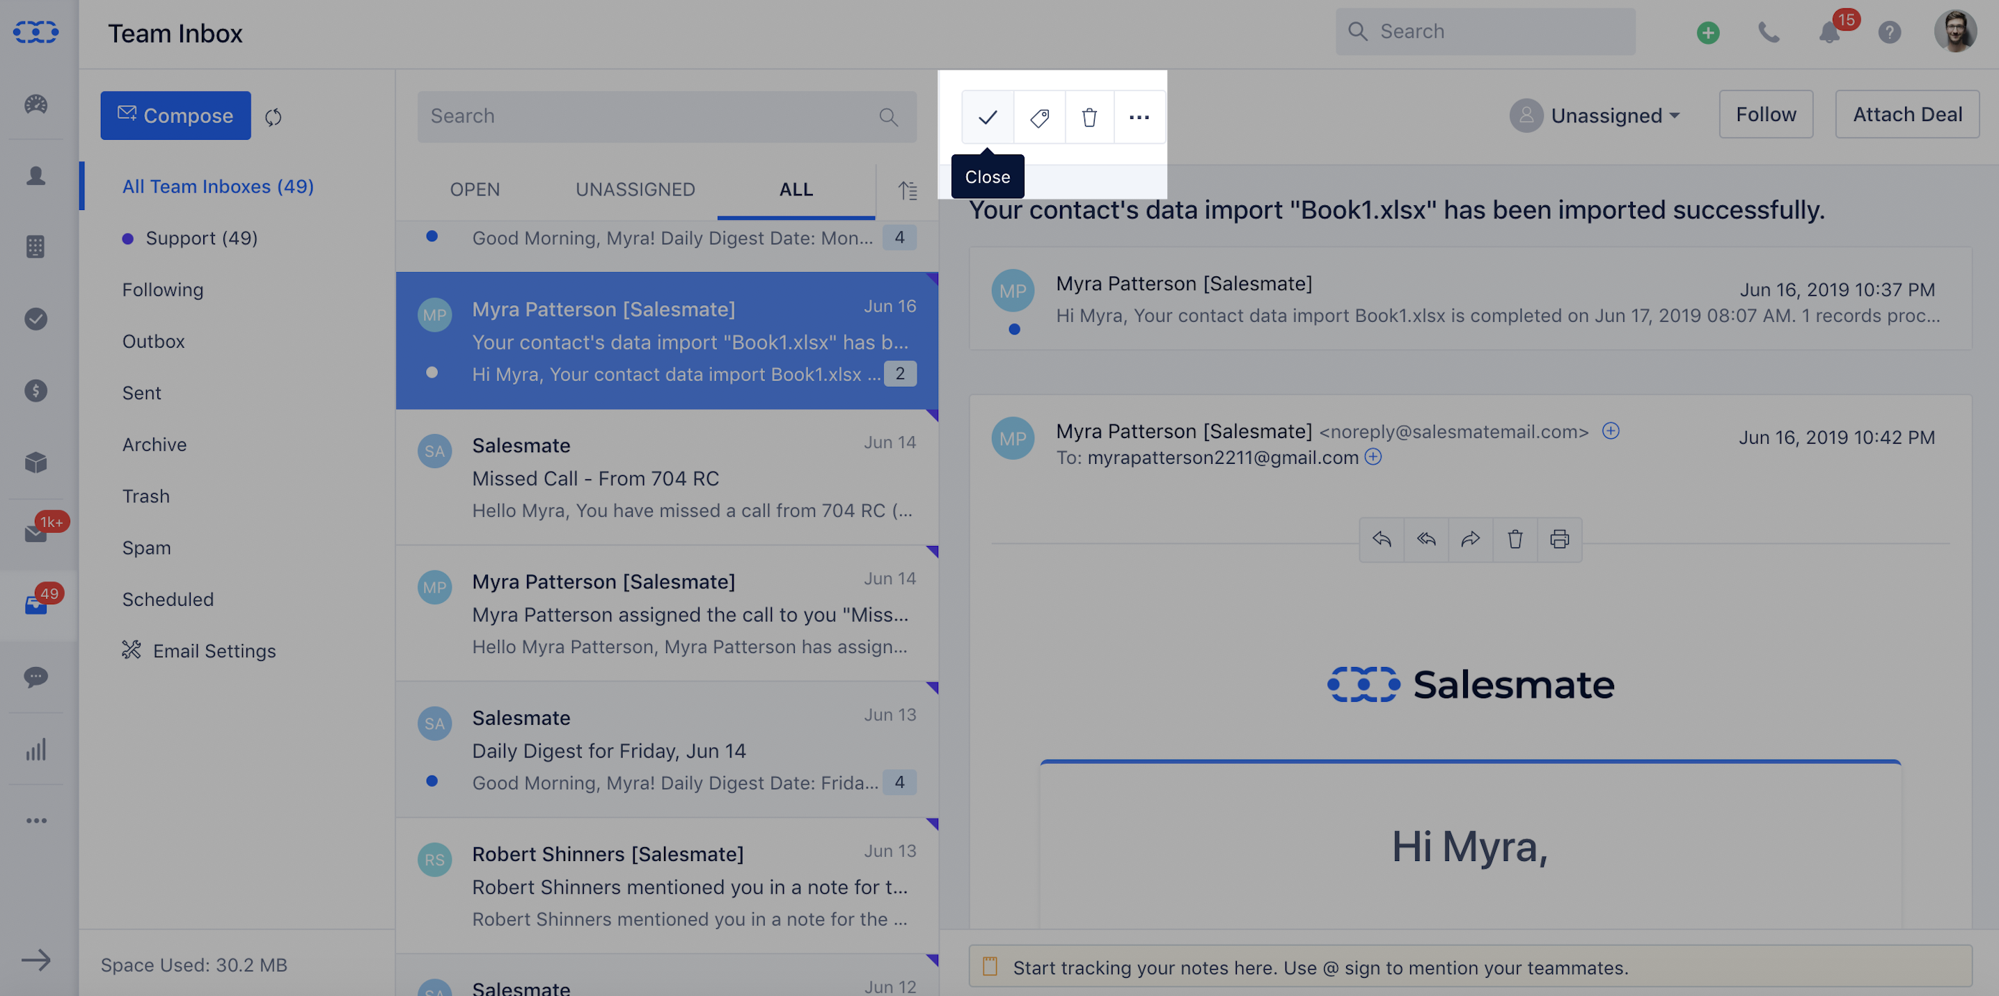Open the Outbox folder
Viewport: 1999px width, 996px height.
point(153,342)
